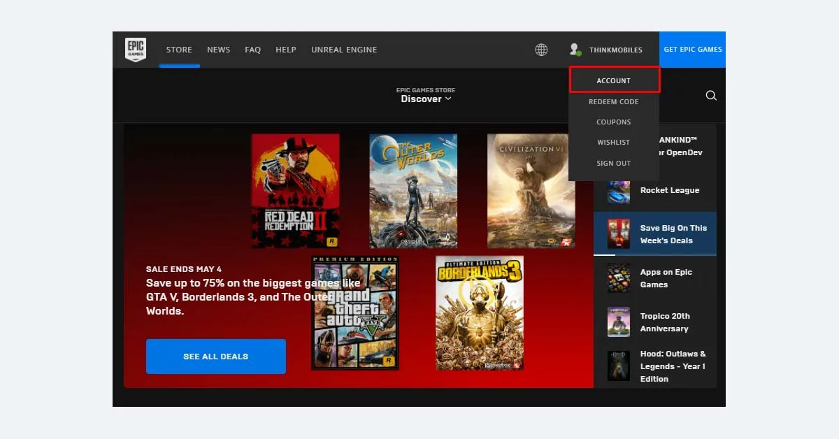Open the Red Dead Redemption II cover
This screenshot has height=439, width=839.
[296, 191]
